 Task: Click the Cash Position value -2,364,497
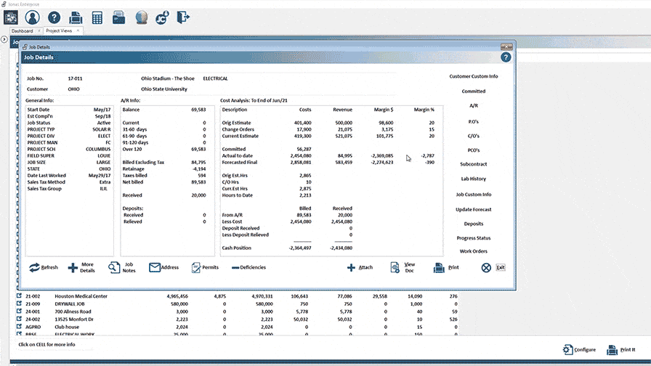300,248
